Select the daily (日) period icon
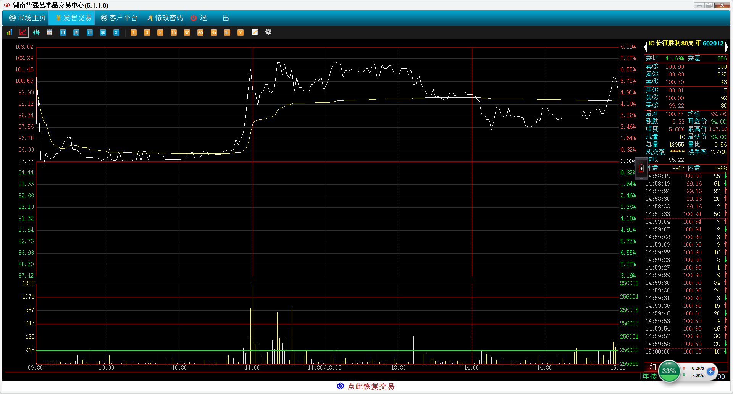The image size is (733, 394). [63, 32]
